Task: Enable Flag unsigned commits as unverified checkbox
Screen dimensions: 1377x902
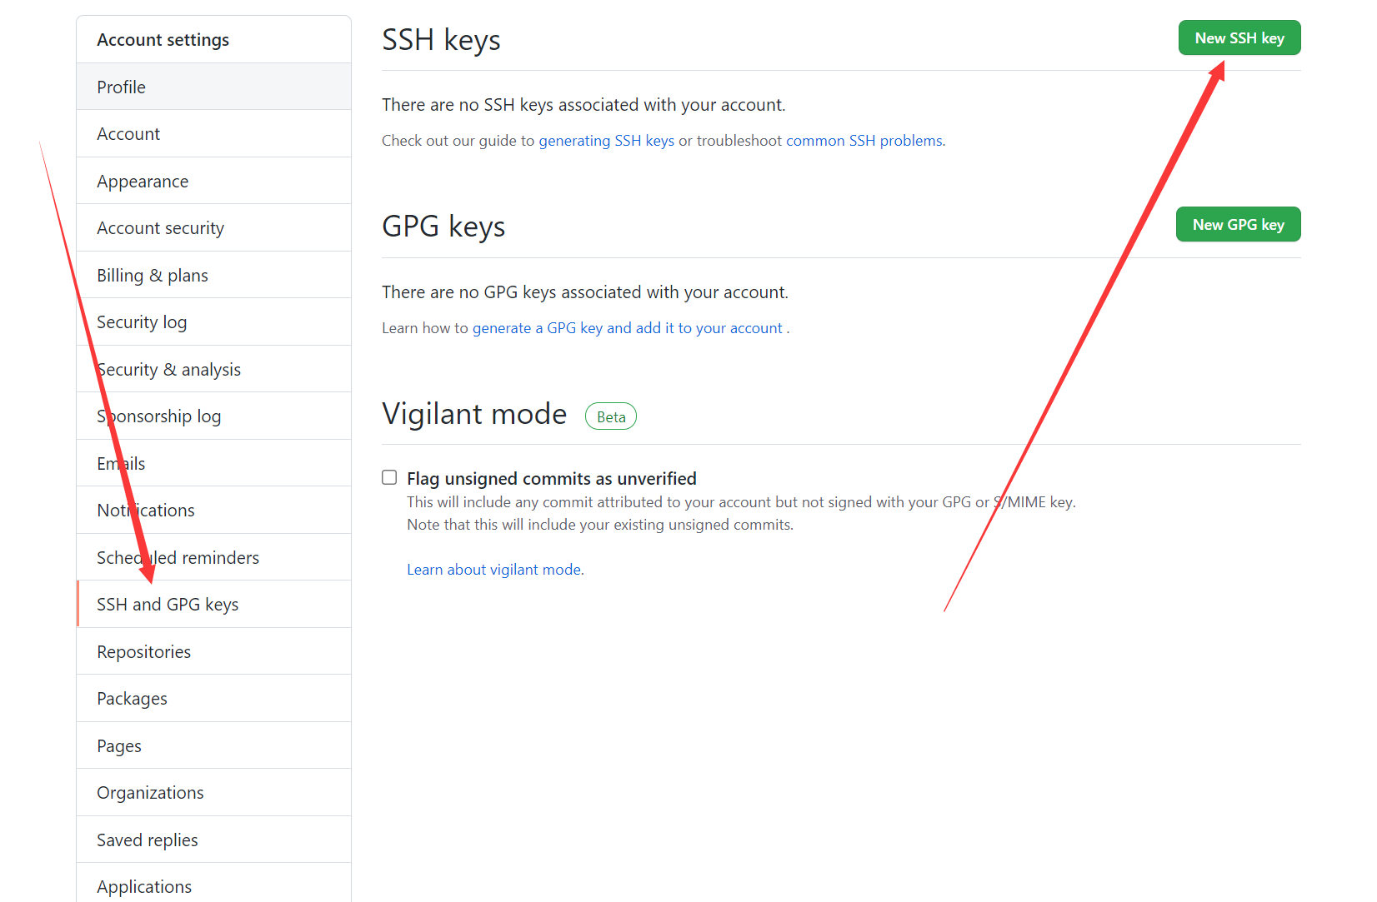Action: point(389,477)
